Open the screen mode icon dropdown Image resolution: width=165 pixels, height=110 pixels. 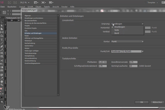click(43, 2)
